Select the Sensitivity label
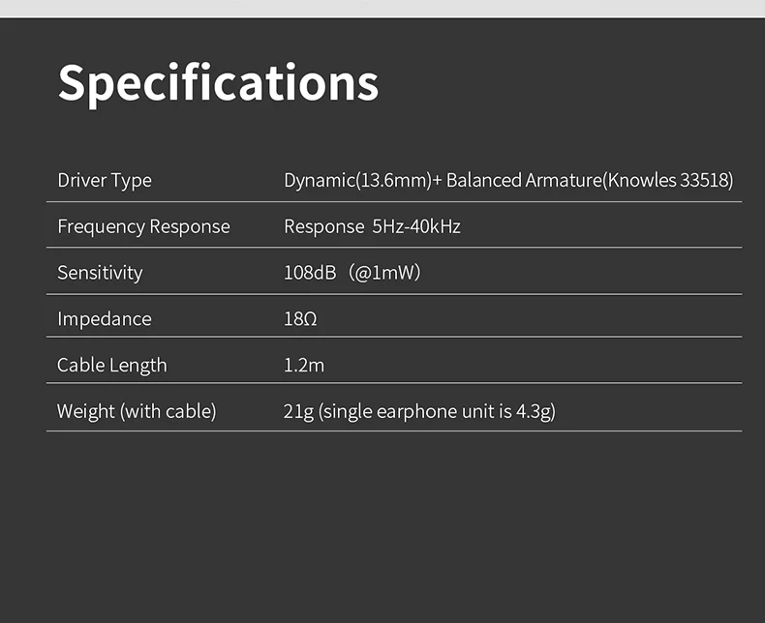This screenshot has width=765, height=623. [x=100, y=273]
